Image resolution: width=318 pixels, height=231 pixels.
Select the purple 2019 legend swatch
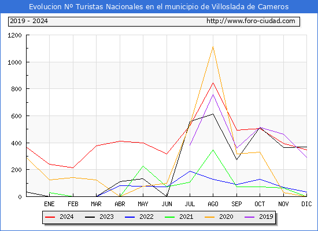tap(249, 217)
